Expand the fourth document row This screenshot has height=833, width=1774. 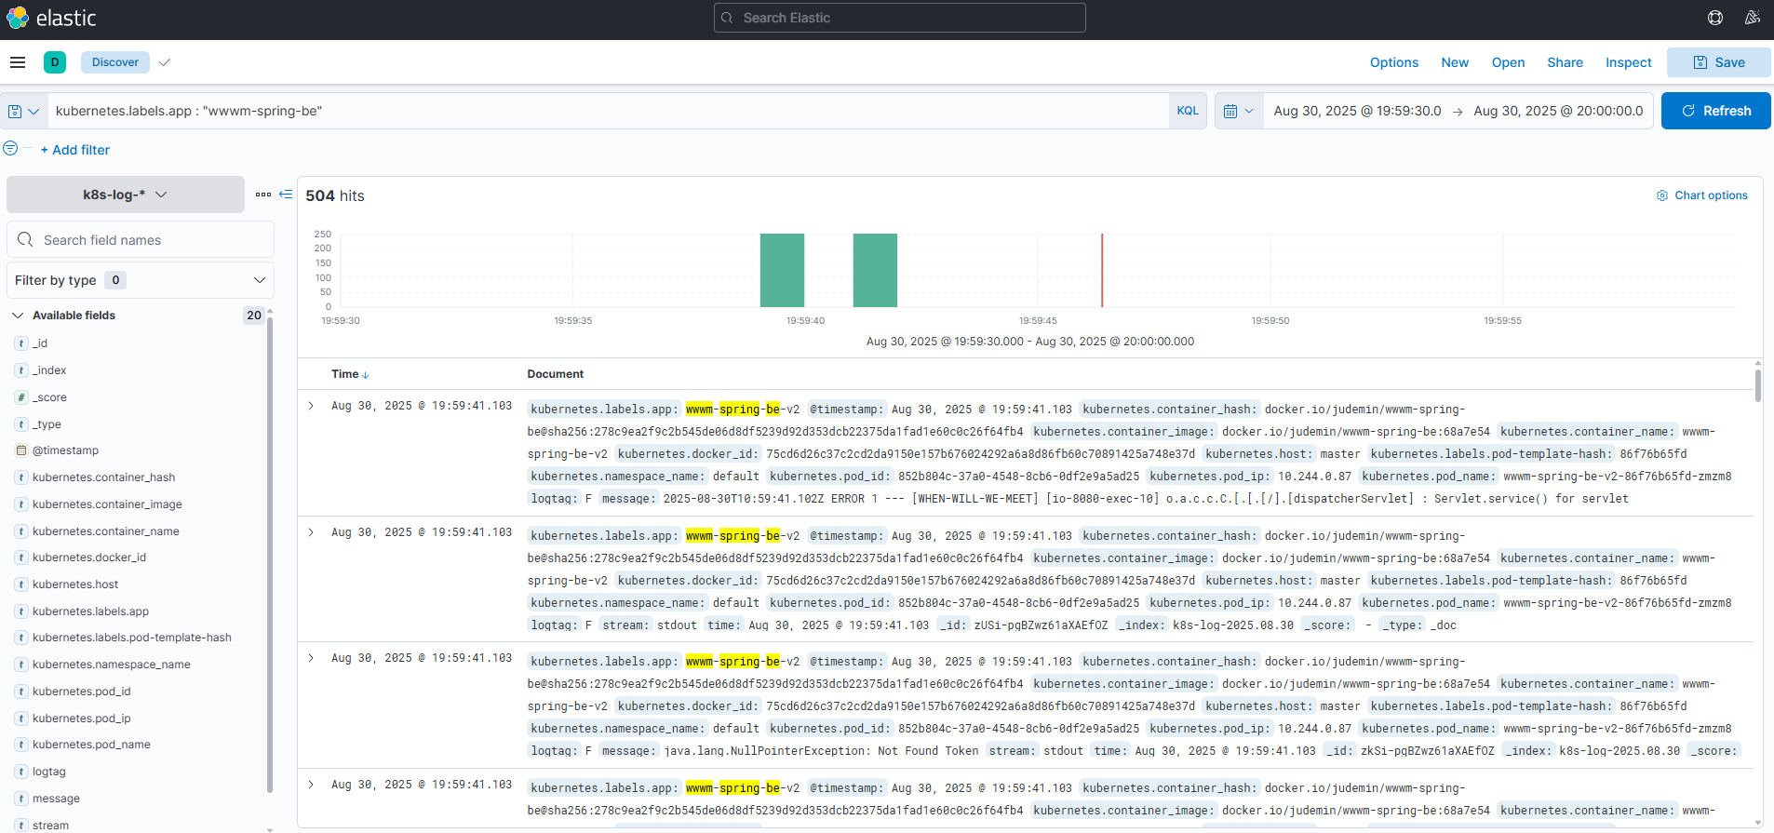point(311,785)
